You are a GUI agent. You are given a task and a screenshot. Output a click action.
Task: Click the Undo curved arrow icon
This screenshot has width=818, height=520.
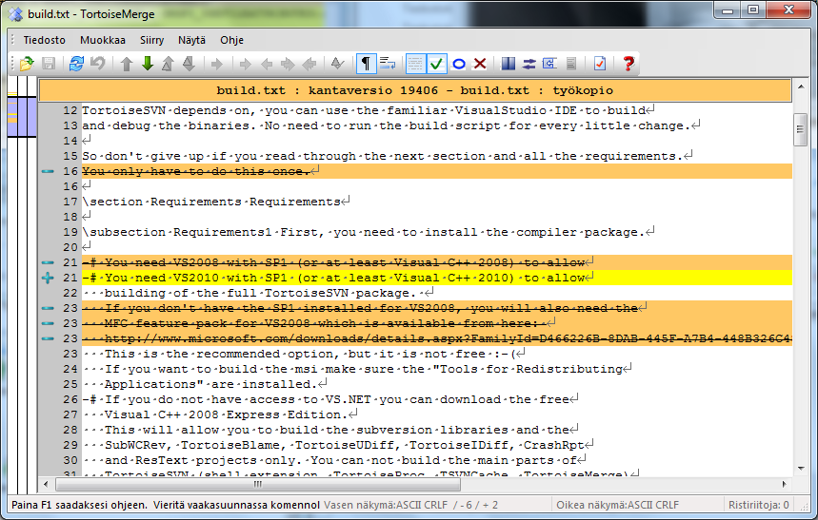[x=97, y=64]
